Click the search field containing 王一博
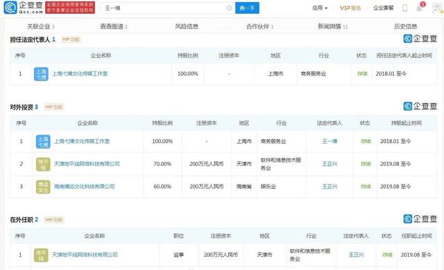The width and height of the screenshot is (444, 270). (168, 8)
